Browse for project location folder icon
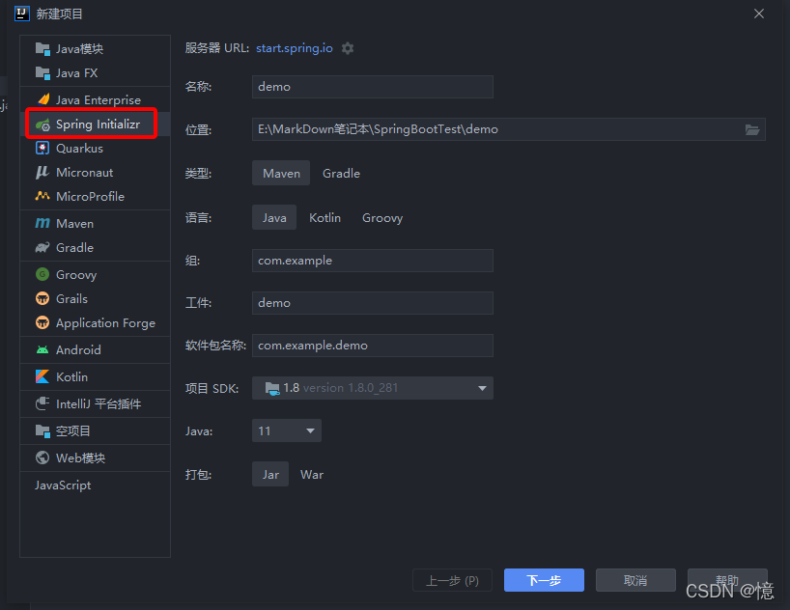 click(x=752, y=130)
